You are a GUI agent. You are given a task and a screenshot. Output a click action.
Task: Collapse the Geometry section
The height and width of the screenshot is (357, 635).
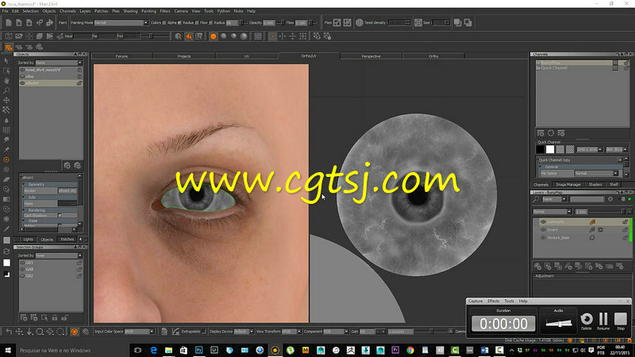pos(24,184)
